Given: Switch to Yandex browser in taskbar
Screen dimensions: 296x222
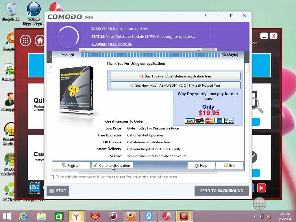Looking at the screenshot, I should pos(76,216).
